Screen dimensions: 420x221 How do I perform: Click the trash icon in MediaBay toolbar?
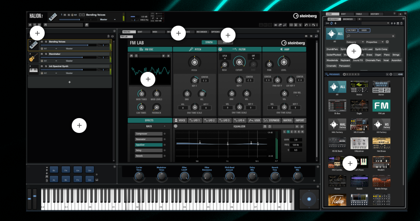pos(402,23)
